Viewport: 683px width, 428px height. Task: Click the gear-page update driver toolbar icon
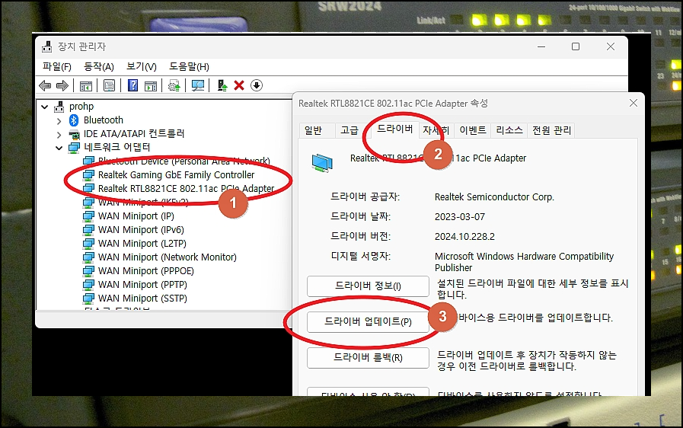174,85
